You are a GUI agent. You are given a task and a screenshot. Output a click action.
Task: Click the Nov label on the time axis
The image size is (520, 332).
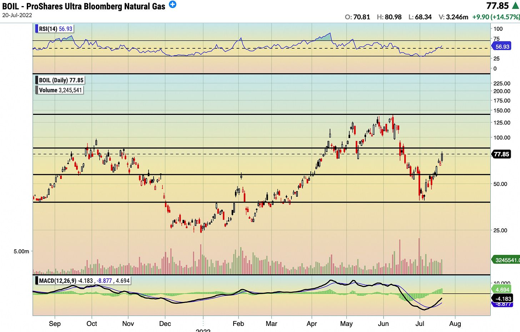(x=128, y=324)
